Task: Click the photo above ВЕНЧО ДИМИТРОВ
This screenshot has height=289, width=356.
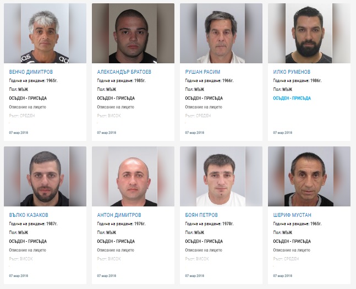Action: click(45, 33)
